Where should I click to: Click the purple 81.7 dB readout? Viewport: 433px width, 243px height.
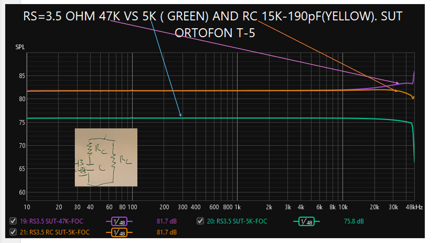[x=166, y=221]
